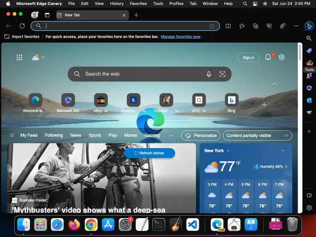316x237 pixels.
Task: Switch to the Following tab
Action: click(x=54, y=135)
